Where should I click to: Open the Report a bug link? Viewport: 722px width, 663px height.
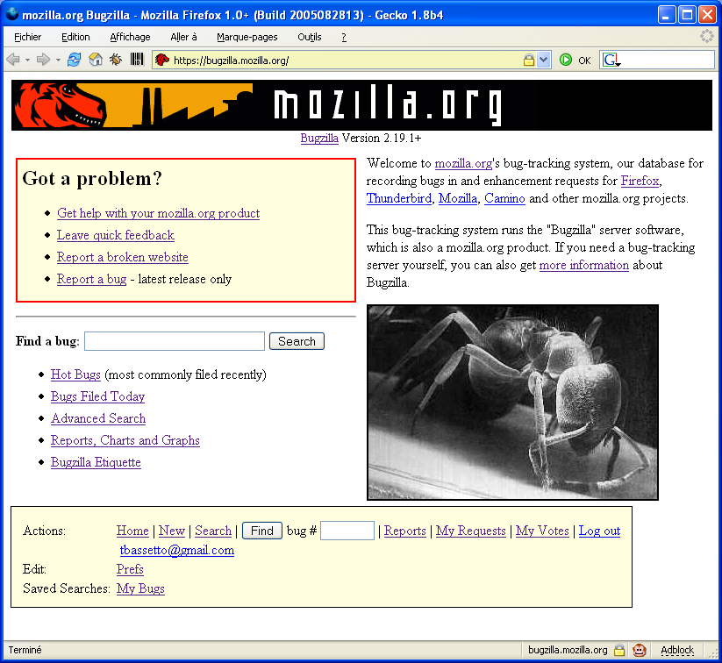click(91, 279)
